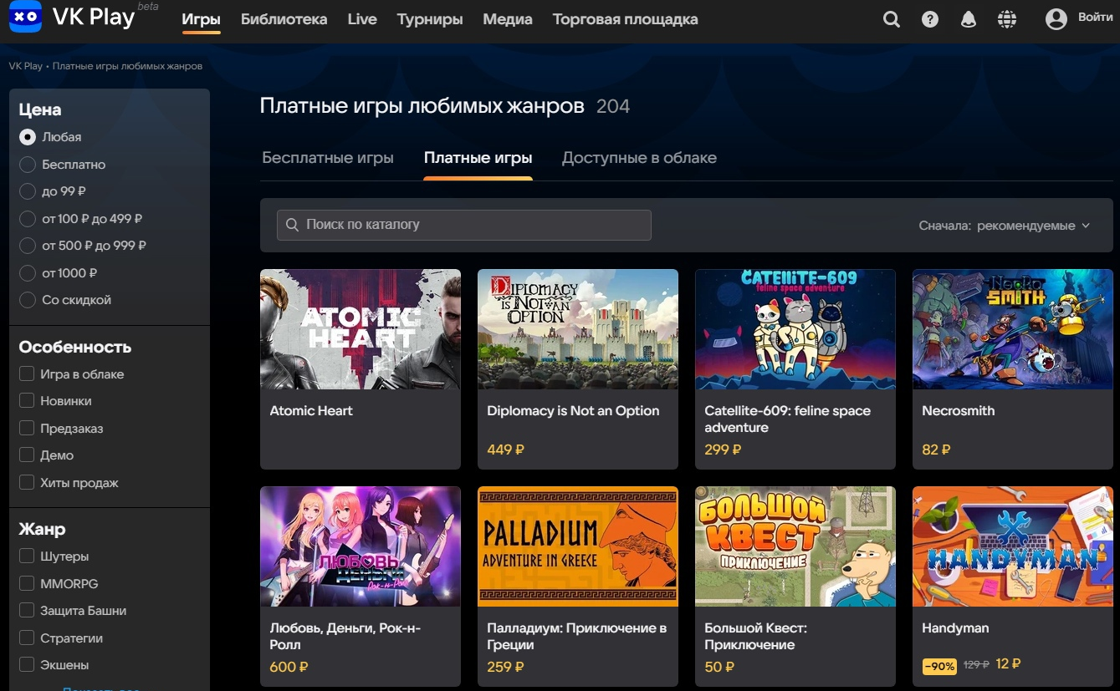Click the Поиск по каталогу search field
Screen dimensions: 1120x691
pos(464,225)
